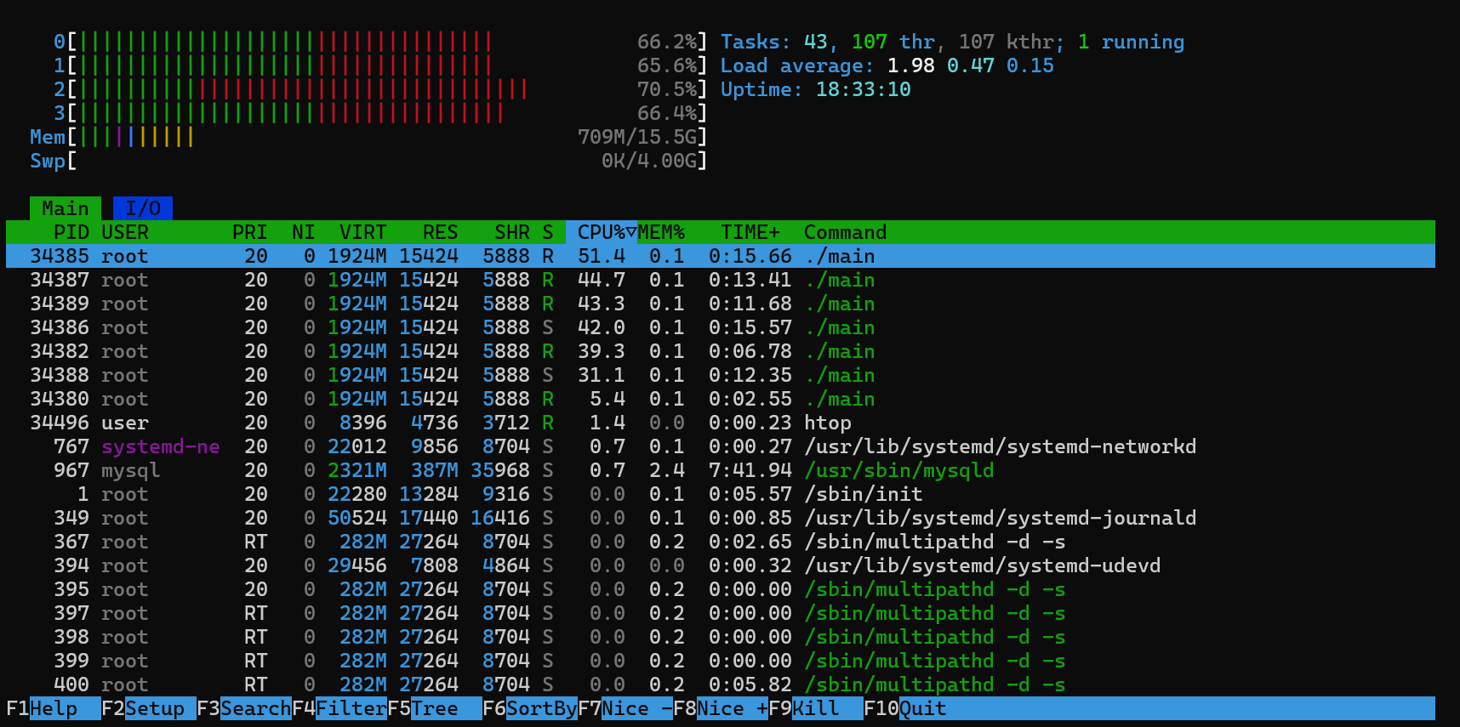
Task: Sort by NI column header
Action: coord(304,232)
